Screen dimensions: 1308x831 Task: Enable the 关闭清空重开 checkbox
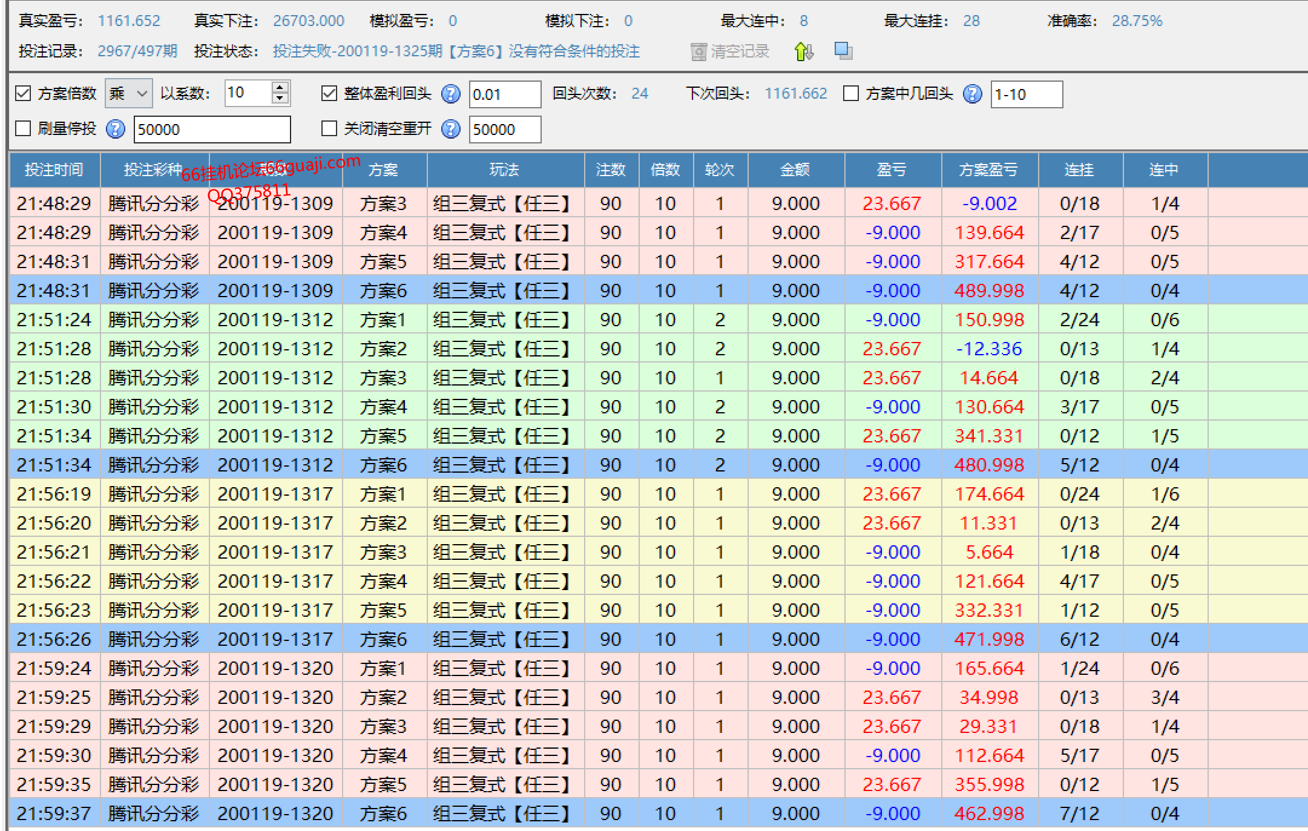[x=329, y=128]
